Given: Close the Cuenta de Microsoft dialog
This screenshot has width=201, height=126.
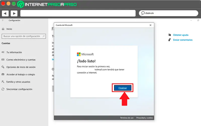Looking at the screenshot, I should click(150, 25).
